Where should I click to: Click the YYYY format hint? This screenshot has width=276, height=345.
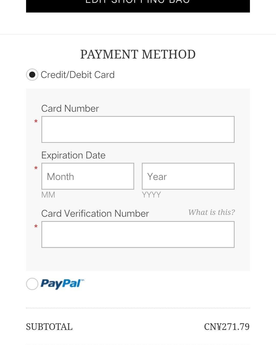pos(151,195)
